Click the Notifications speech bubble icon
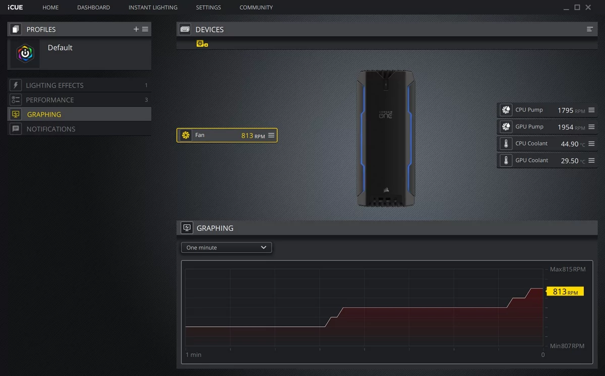Image resolution: width=605 pixels, height=376 pixels. [16, 129]
